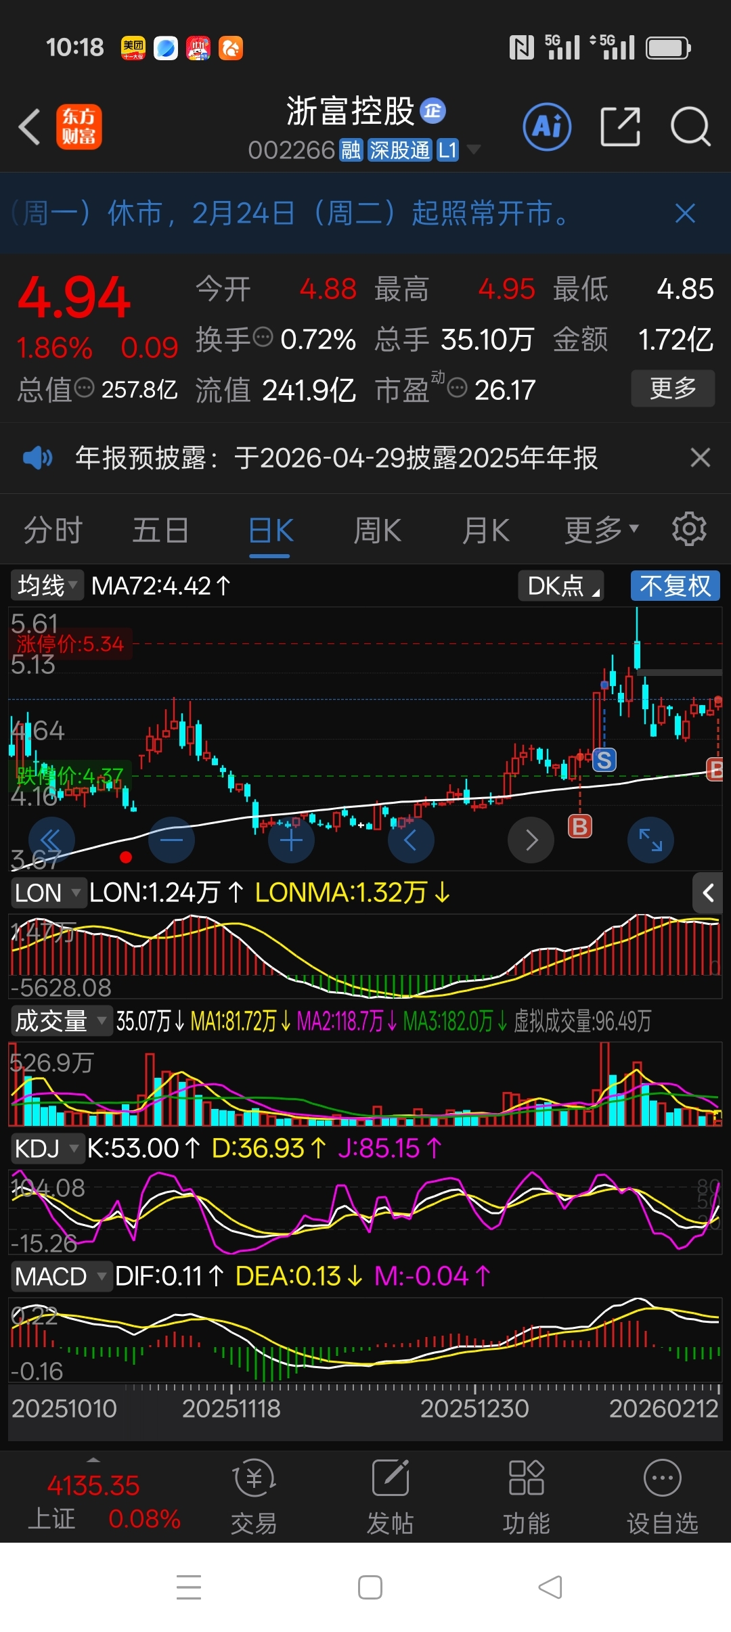Tap the speaker announcement icon
Screen dimensions: 731x1632
tap(37, 458)
